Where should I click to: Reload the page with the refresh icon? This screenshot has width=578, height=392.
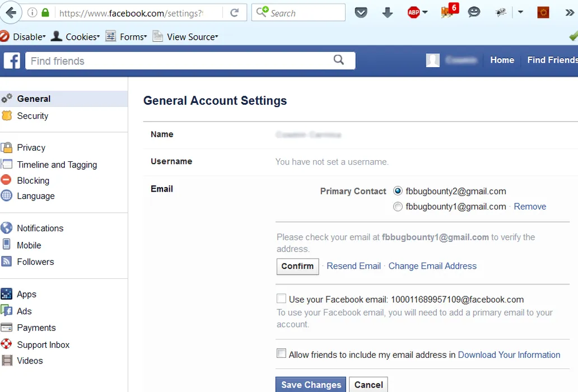235,12
